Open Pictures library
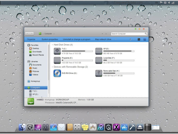The height and width of the screenshot is (134, 178). [x=34, y=71]
